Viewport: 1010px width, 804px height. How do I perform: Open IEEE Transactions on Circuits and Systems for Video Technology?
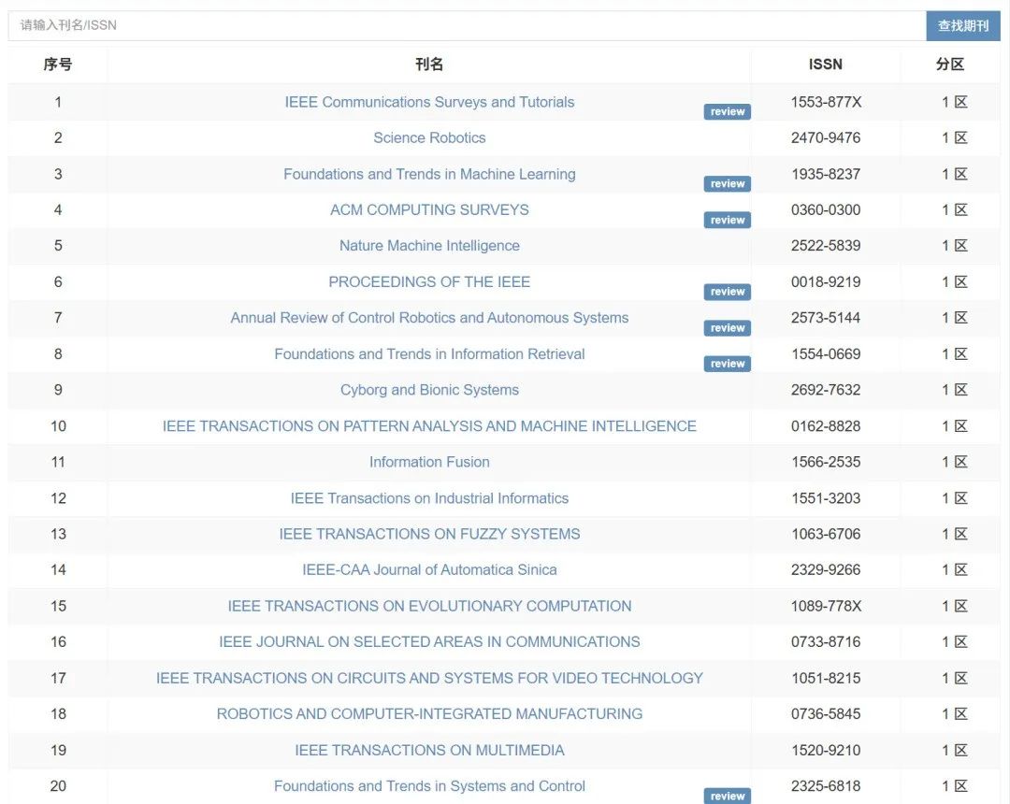[429, 678]
